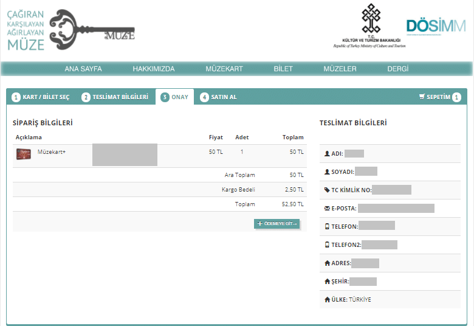Click the Fiyat column header
Viewport: 474px width, 326px height.
pyautogui.click(x=216, y=137)
